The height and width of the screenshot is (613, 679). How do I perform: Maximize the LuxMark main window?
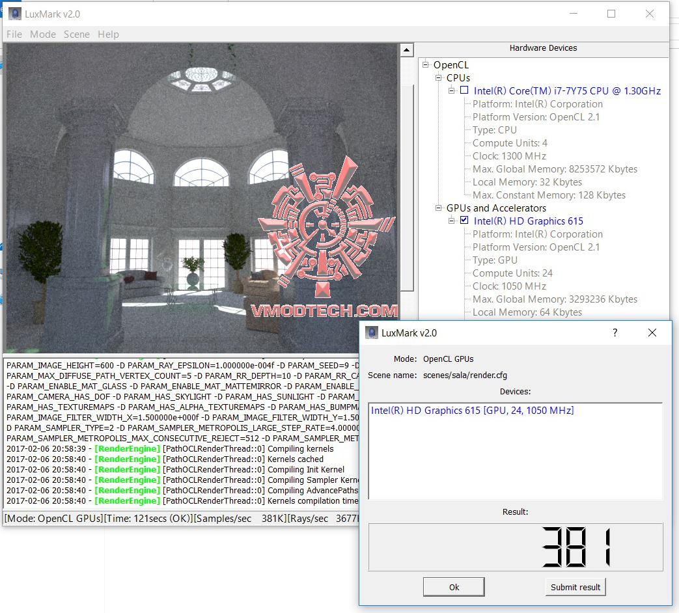[611, 14]
